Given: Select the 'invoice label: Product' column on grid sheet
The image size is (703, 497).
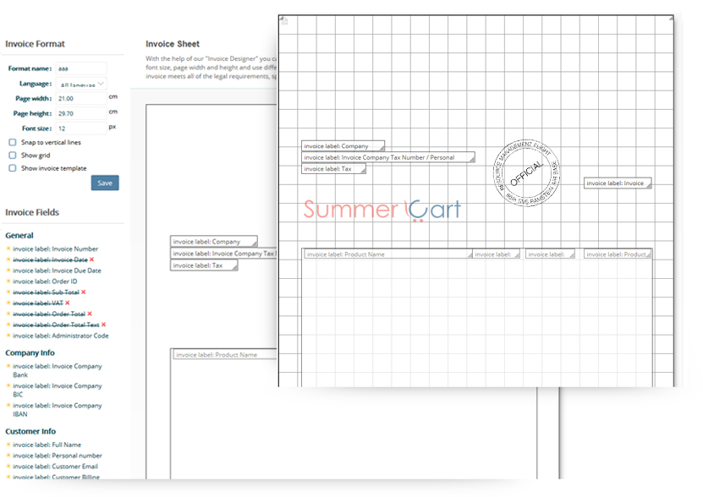Looking at the screenshot, I should (x=618, y=254).
